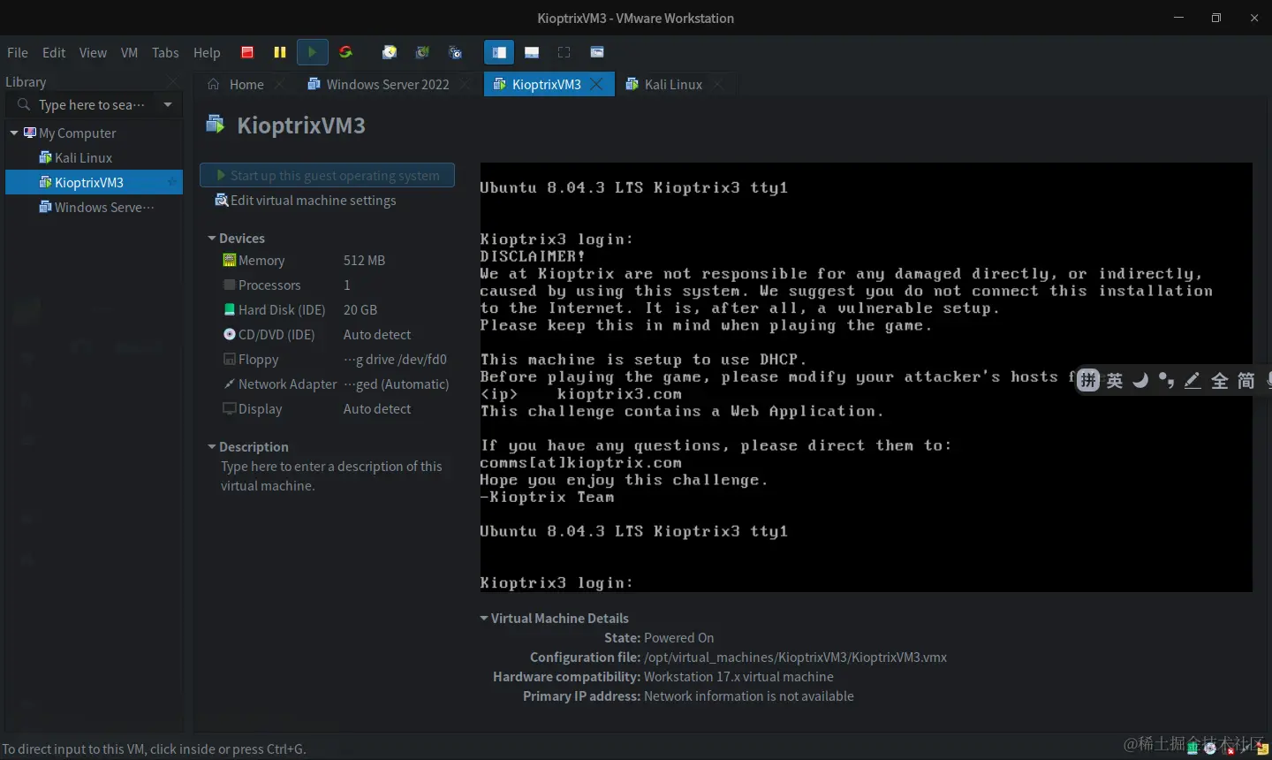Toggle the library sidebar view icon
This screenshot has width=1272, height=760.
(499, 52)
